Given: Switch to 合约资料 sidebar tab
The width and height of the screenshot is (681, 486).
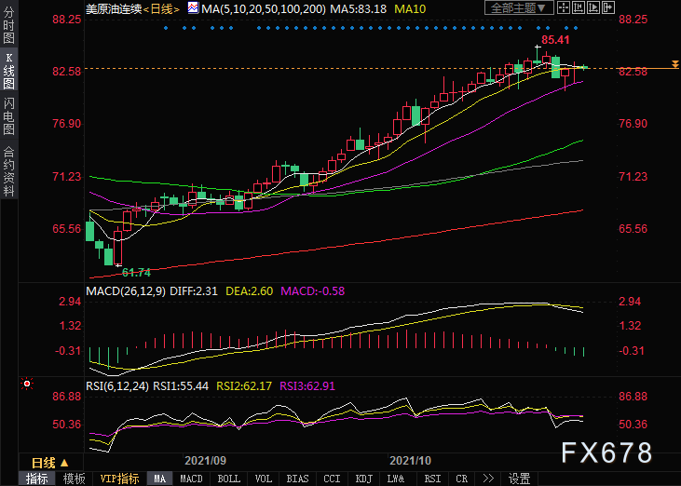Looking at the screenshot, I should tap(8, 171).
